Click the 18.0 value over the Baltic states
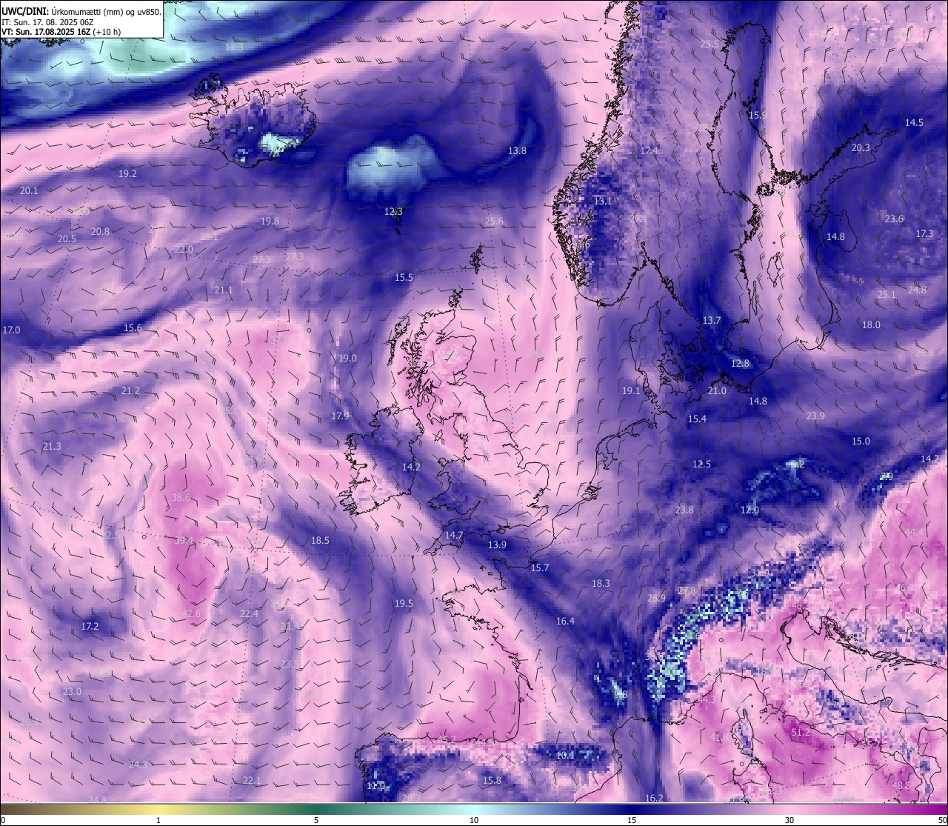The image size is (948, 826). (x=871, y=324)
